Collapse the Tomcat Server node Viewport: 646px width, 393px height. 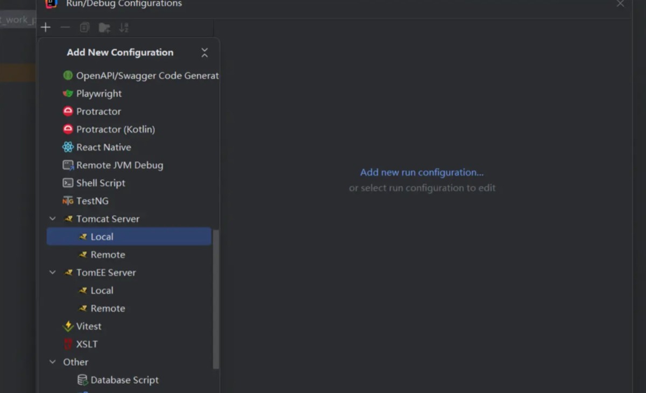click(x=53, y=219)
